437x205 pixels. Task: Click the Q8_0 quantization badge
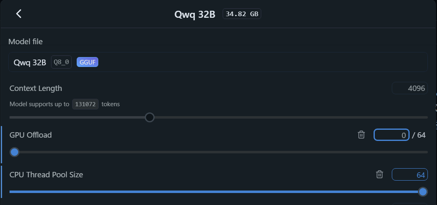[x=61, y=62]
